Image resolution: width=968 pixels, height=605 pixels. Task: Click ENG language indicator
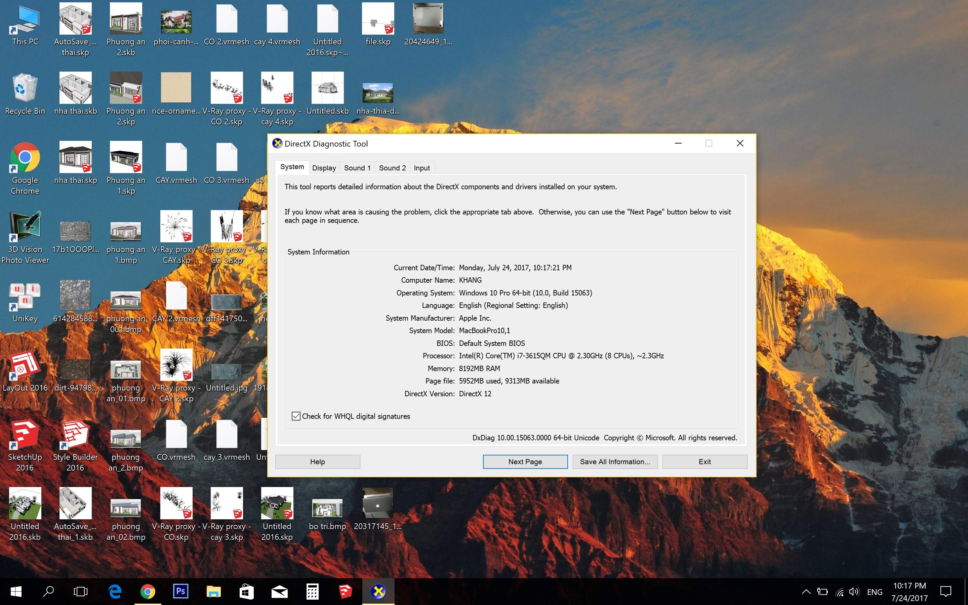point(875,592)
